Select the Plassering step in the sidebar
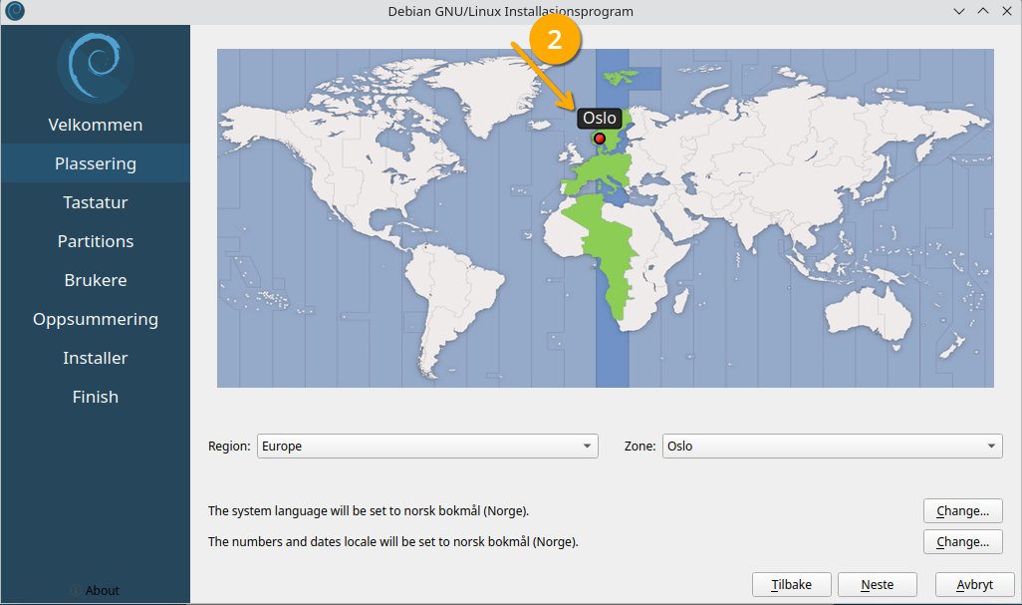1022x605 pixels. pyautogui.click(x=96, y=163)
